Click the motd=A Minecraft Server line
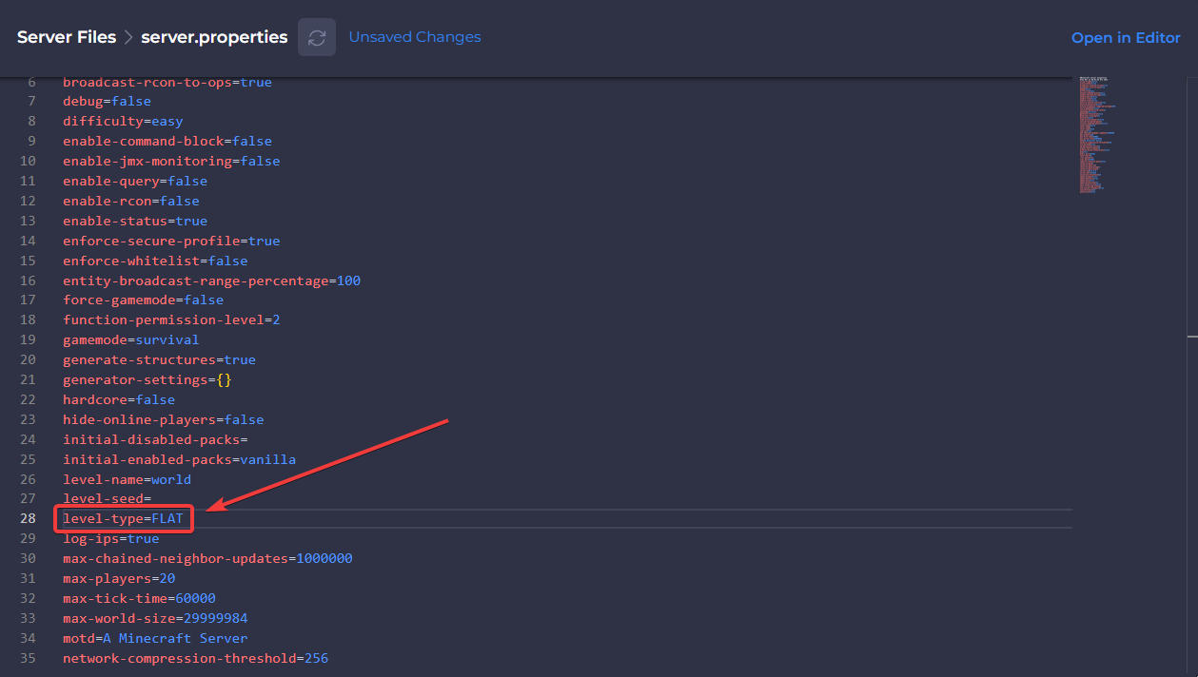Viewport: 1198px width, 677px height. click(155, 638)
